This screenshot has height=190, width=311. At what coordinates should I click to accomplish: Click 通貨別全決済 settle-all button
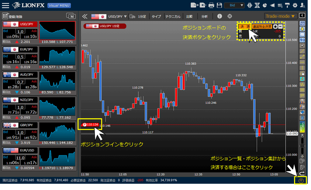(262, 27)
